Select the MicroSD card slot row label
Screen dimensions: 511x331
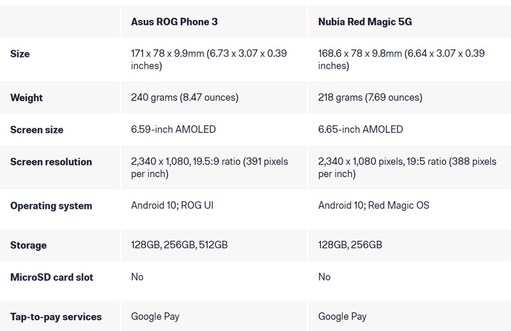click(52, 277)
